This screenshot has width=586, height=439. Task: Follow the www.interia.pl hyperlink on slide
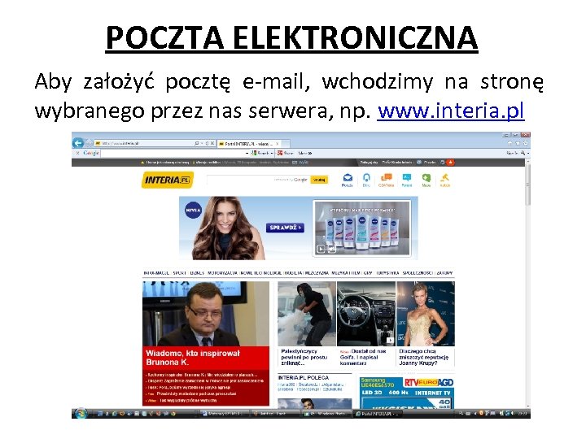(x=451, y=111)
